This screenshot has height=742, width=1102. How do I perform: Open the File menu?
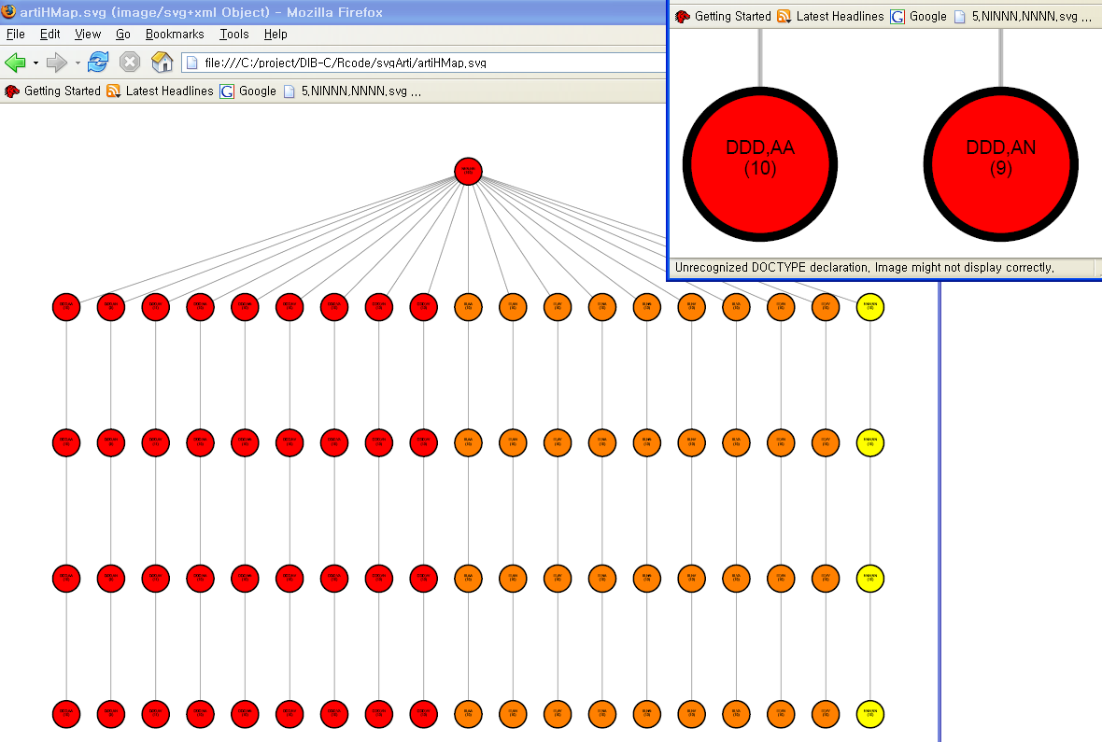(x=15, y=34)
